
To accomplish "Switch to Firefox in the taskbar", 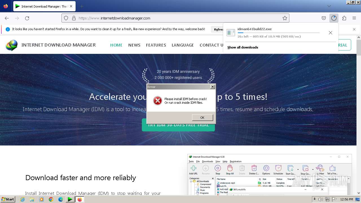I will pos(80,199).
